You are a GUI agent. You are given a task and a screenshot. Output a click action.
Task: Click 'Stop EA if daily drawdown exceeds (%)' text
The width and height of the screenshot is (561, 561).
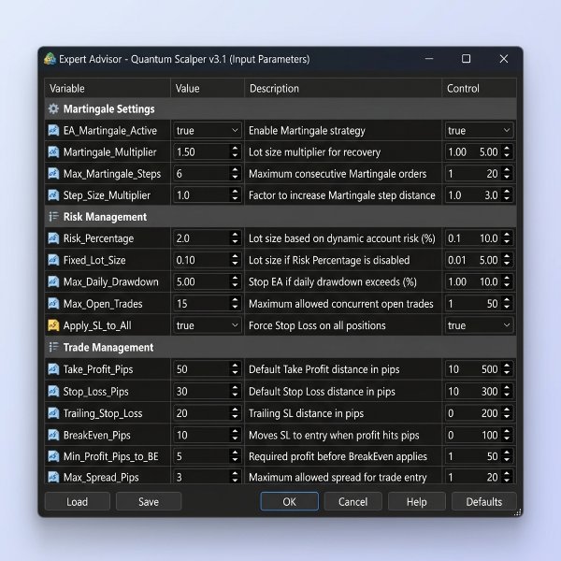pyautogui.click(x=333, y=282)
